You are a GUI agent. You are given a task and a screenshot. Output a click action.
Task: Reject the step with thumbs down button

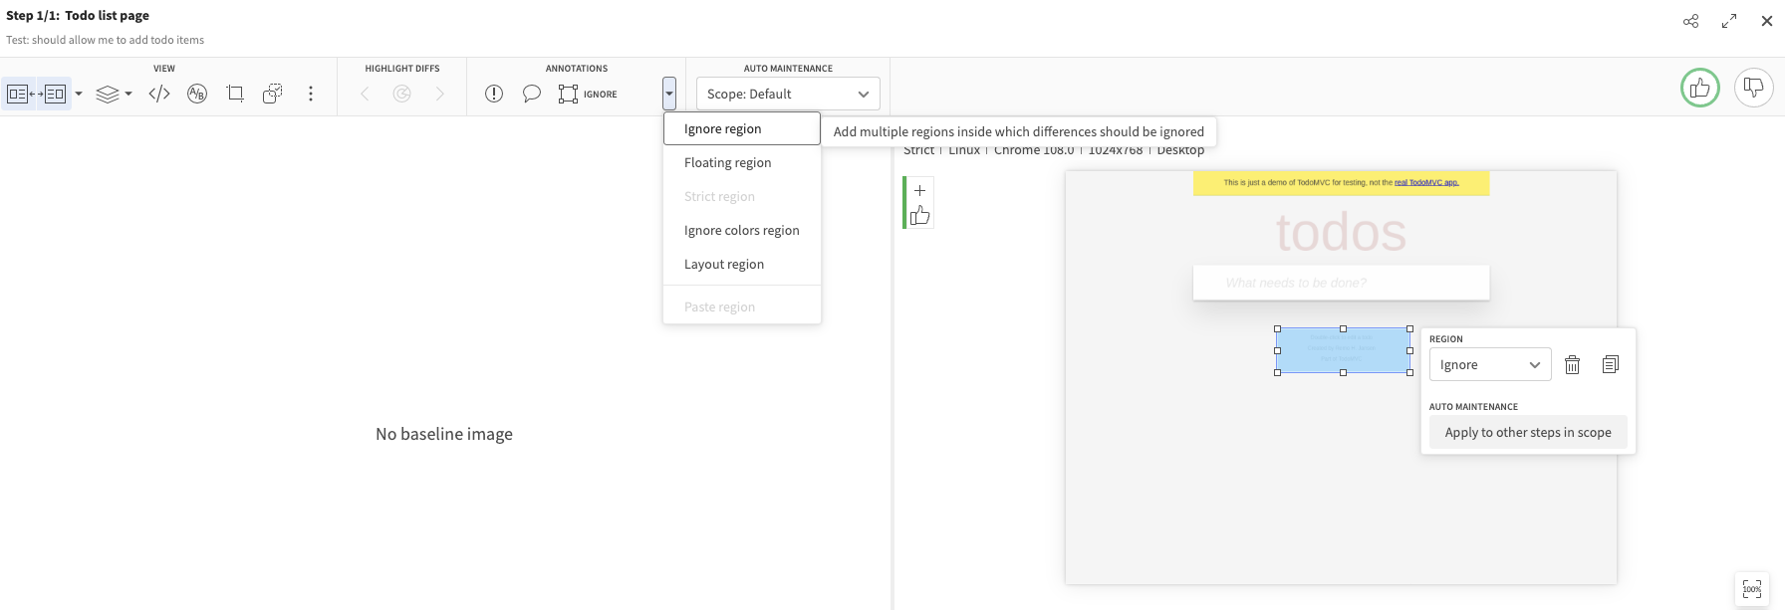click(1754, 89)
